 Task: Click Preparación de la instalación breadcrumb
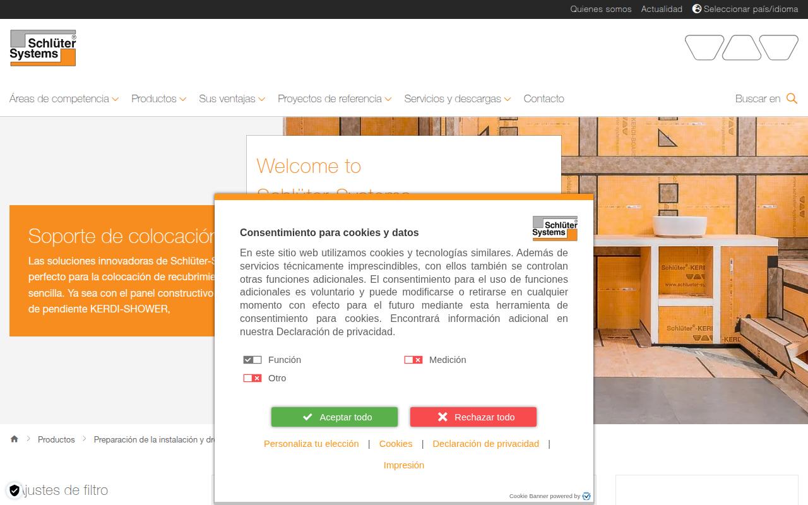coord(154,439)
